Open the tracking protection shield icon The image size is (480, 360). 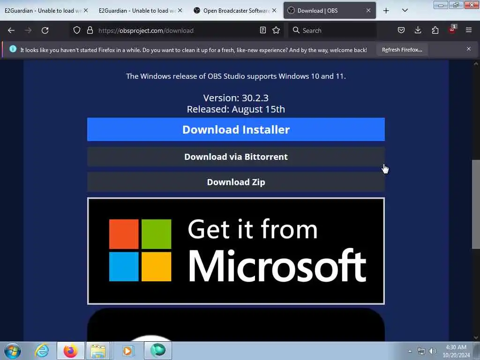click(x=77, y=30)
